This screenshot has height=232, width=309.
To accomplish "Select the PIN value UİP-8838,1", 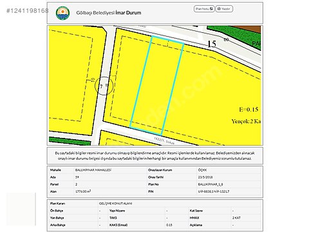I will 214,191.
